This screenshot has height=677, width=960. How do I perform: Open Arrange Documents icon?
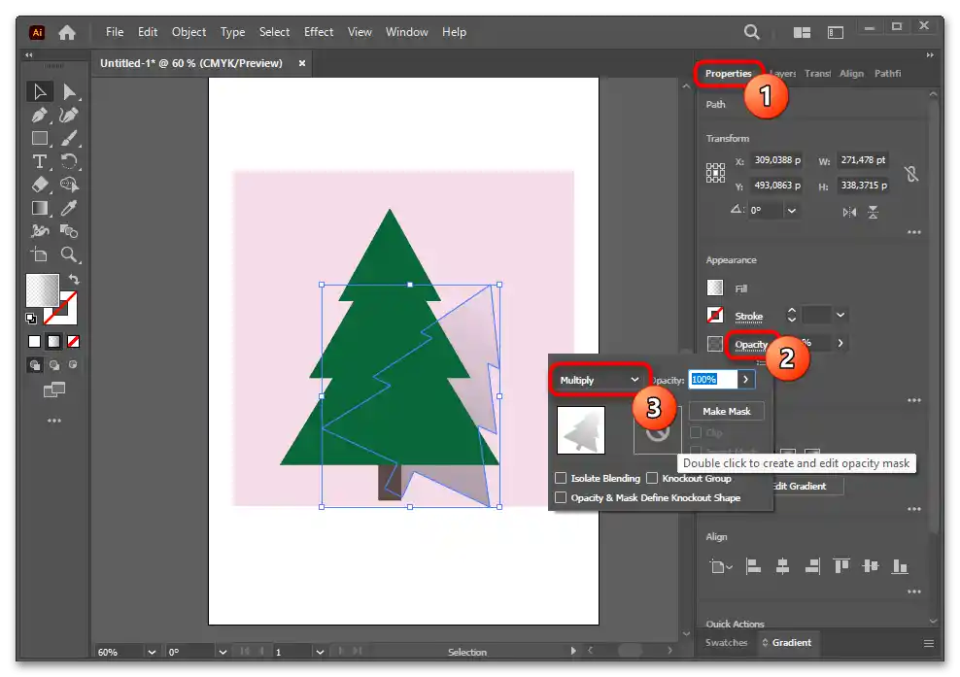pyautogui.click(x=802, y=32)
